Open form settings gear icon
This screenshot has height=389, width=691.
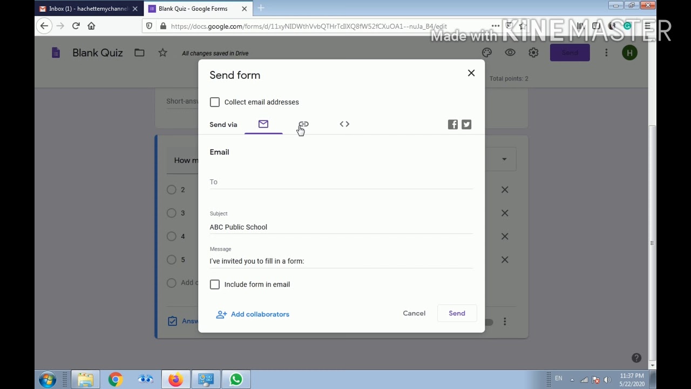coord(533,52)
